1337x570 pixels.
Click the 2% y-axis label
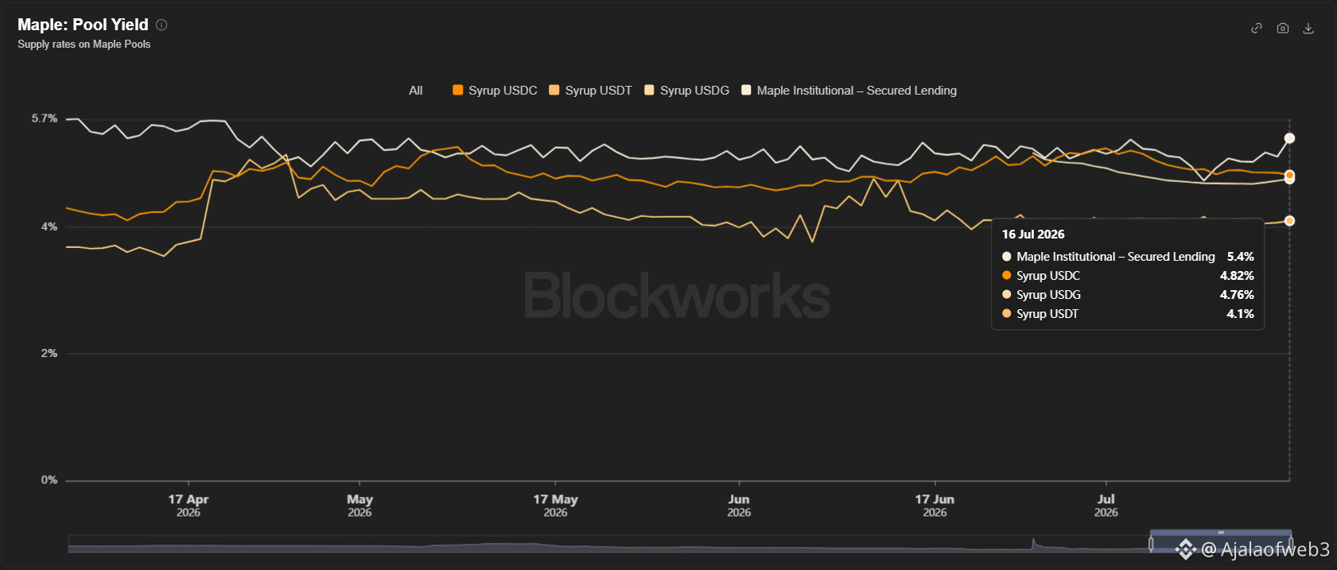49,353
